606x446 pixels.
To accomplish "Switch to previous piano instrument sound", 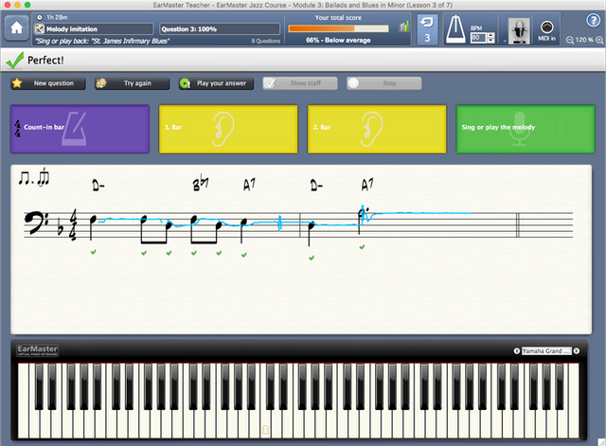I will click(516, 351).
